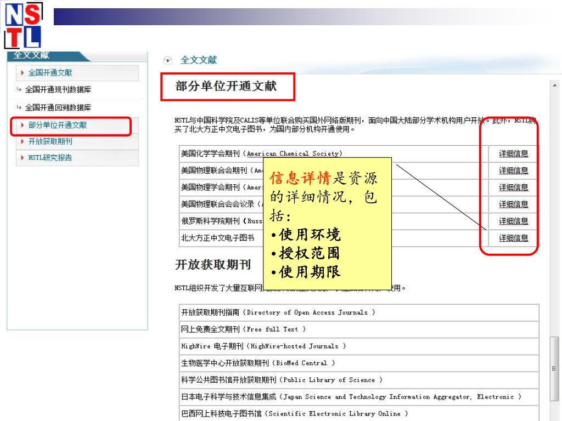Open 详细信息 for 俄罗斯科学院期刊
This screenshot has width=562, height=421.
[x=513, y=221]
